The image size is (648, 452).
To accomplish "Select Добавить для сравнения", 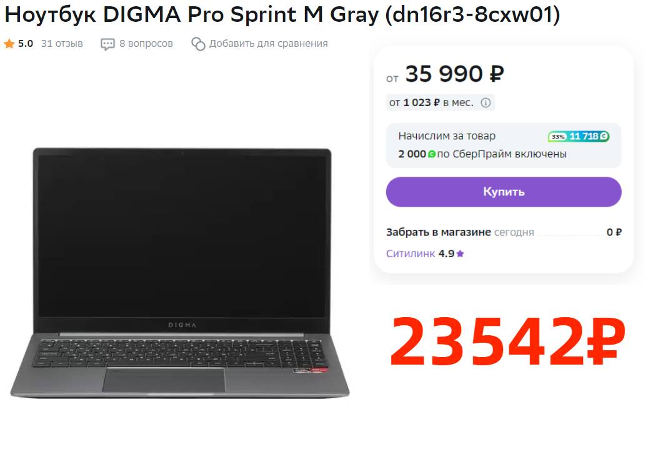I will [268, 43].
